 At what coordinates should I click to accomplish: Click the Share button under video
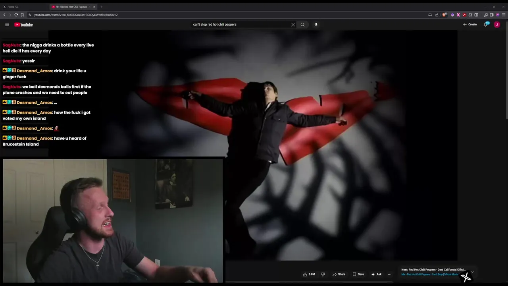coord(339,274)
